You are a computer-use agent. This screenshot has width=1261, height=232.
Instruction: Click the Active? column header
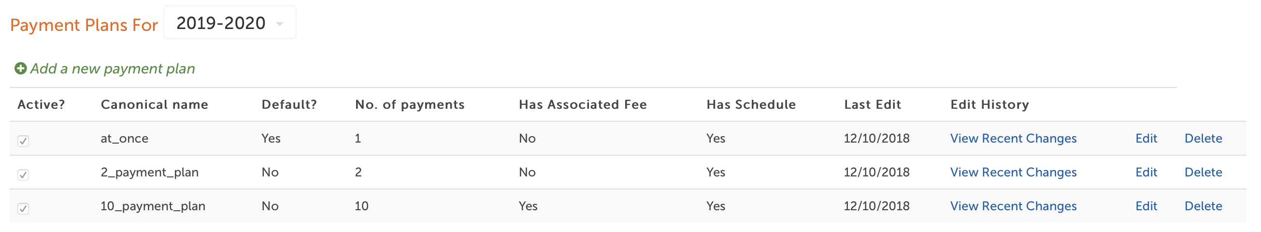tap(41, 105)
